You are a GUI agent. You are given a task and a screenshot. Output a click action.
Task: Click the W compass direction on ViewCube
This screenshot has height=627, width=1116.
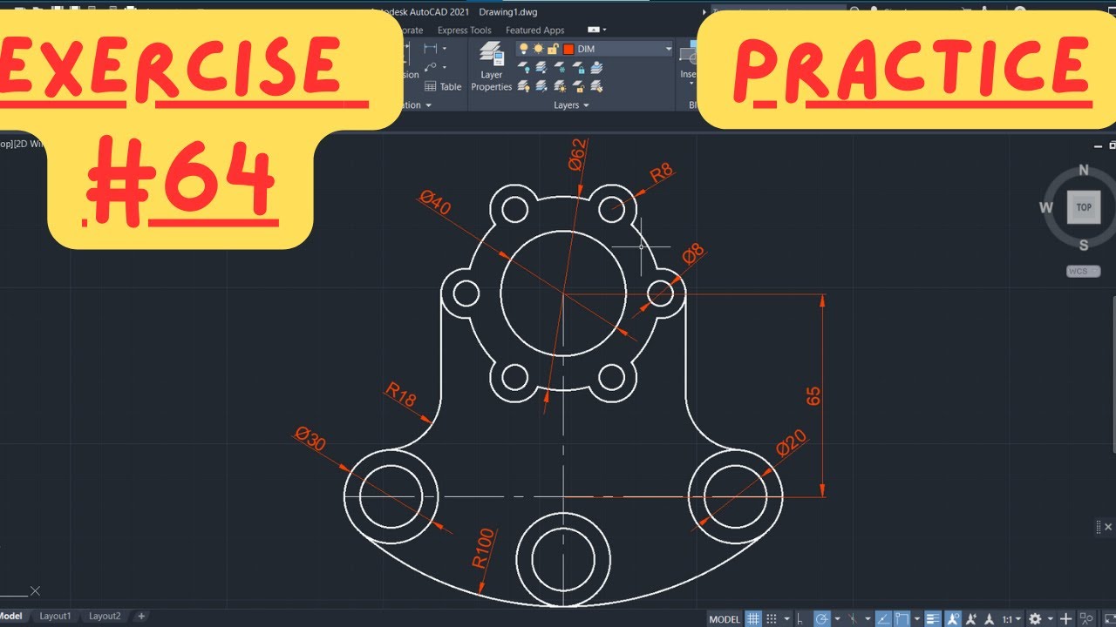[x=1046, y=207]
